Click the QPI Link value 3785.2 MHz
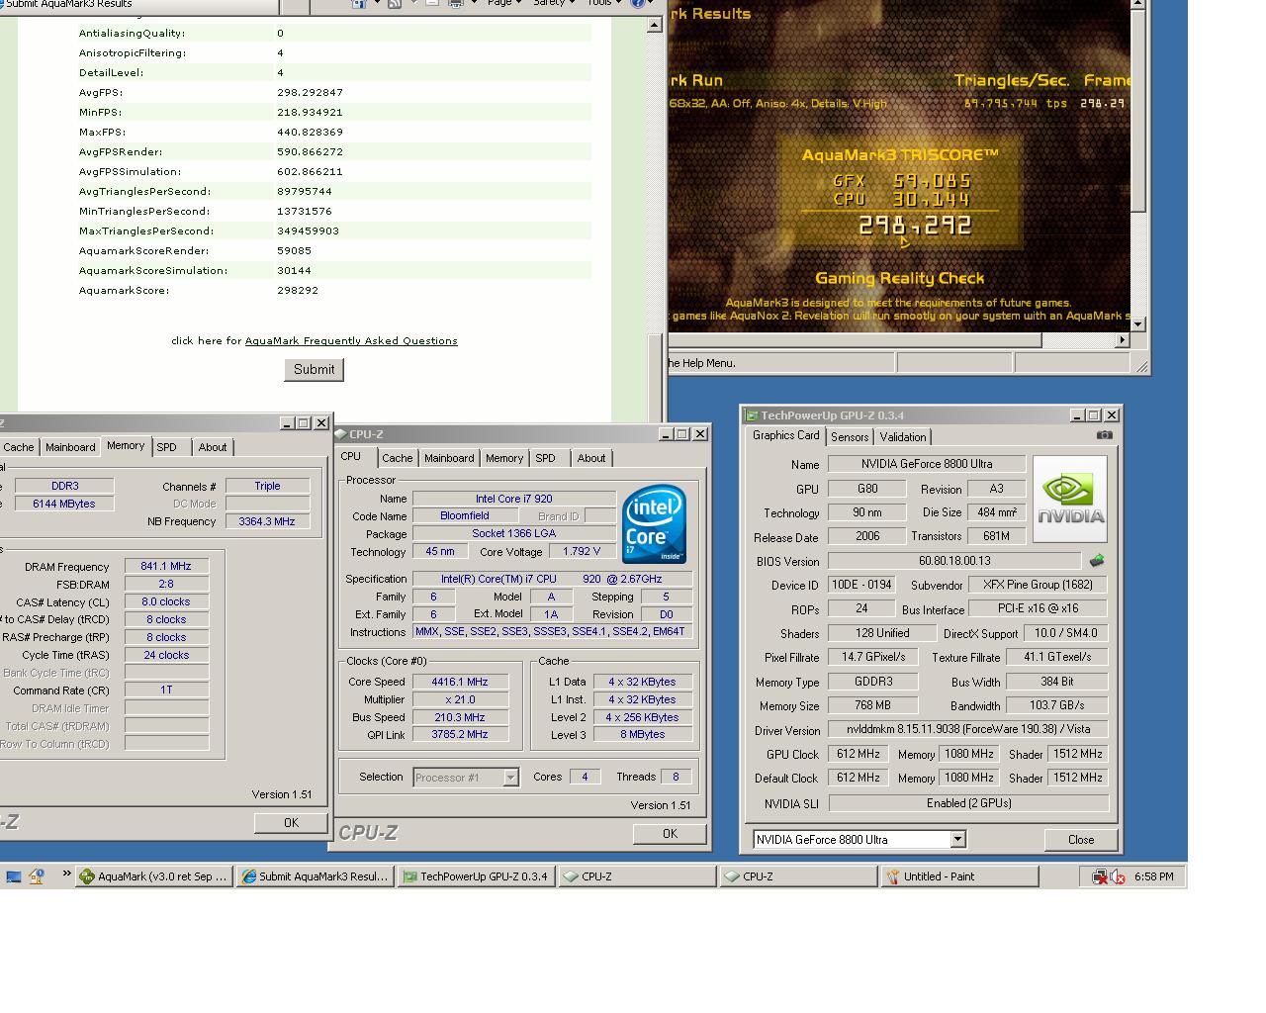Image resolution: width=1266 pixels, height=1013 pixels. point(460,735)
